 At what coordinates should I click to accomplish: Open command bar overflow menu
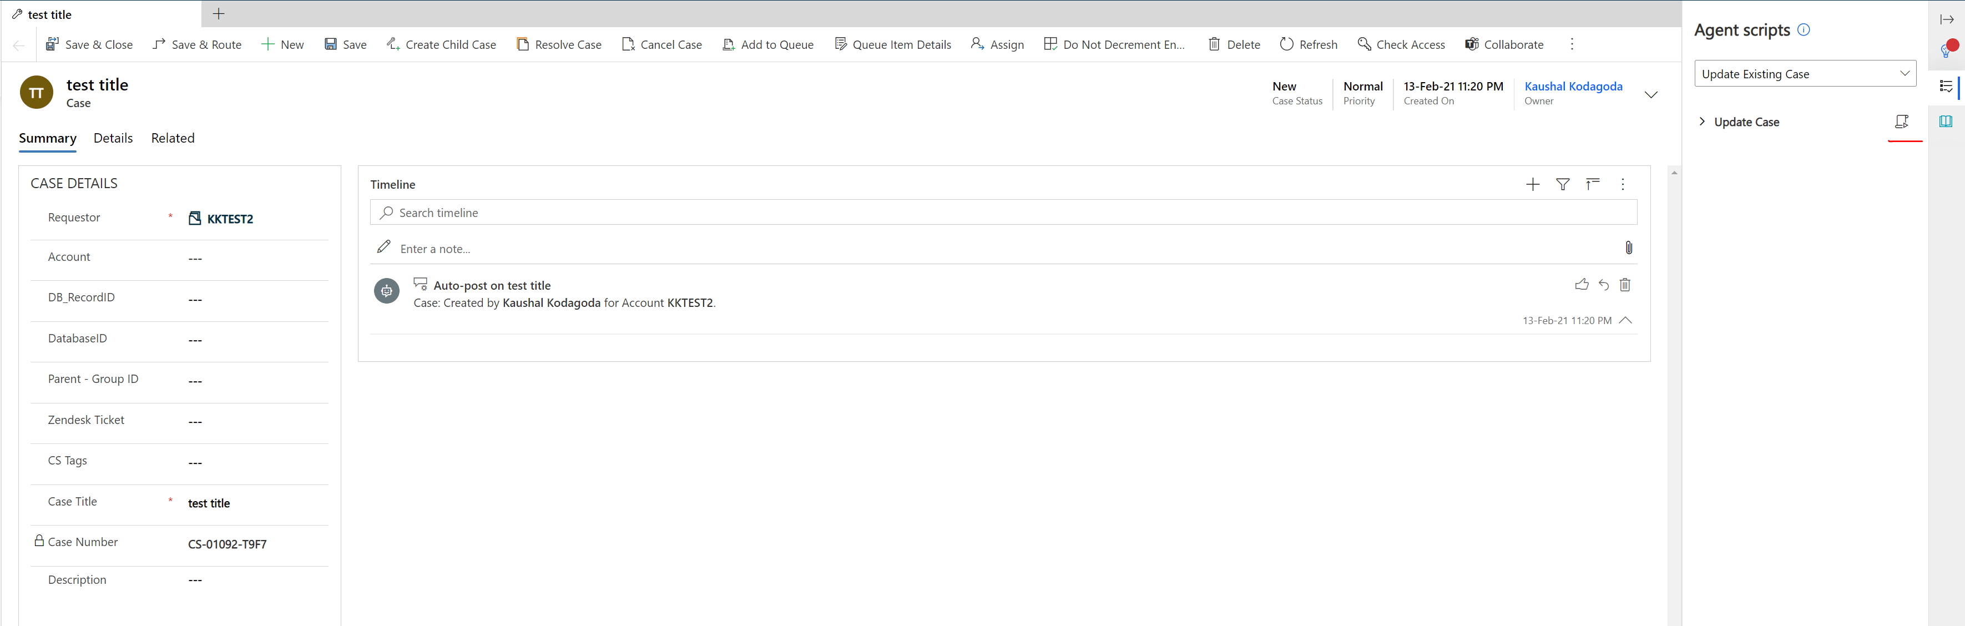coord(1572,44)
